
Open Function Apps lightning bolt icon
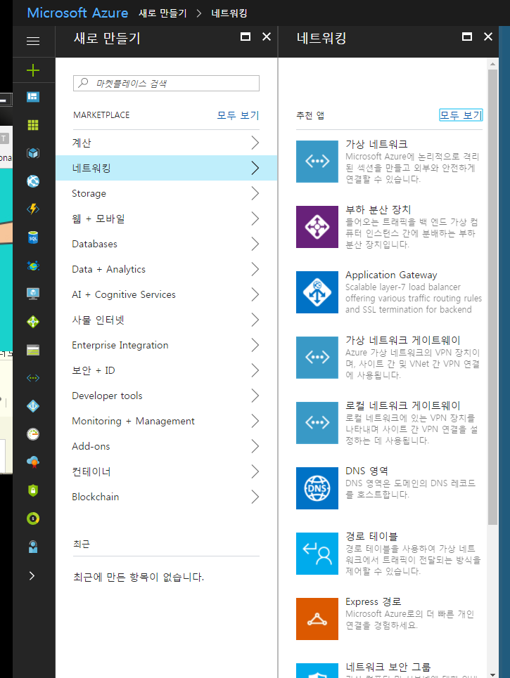(x=33, y=209)
